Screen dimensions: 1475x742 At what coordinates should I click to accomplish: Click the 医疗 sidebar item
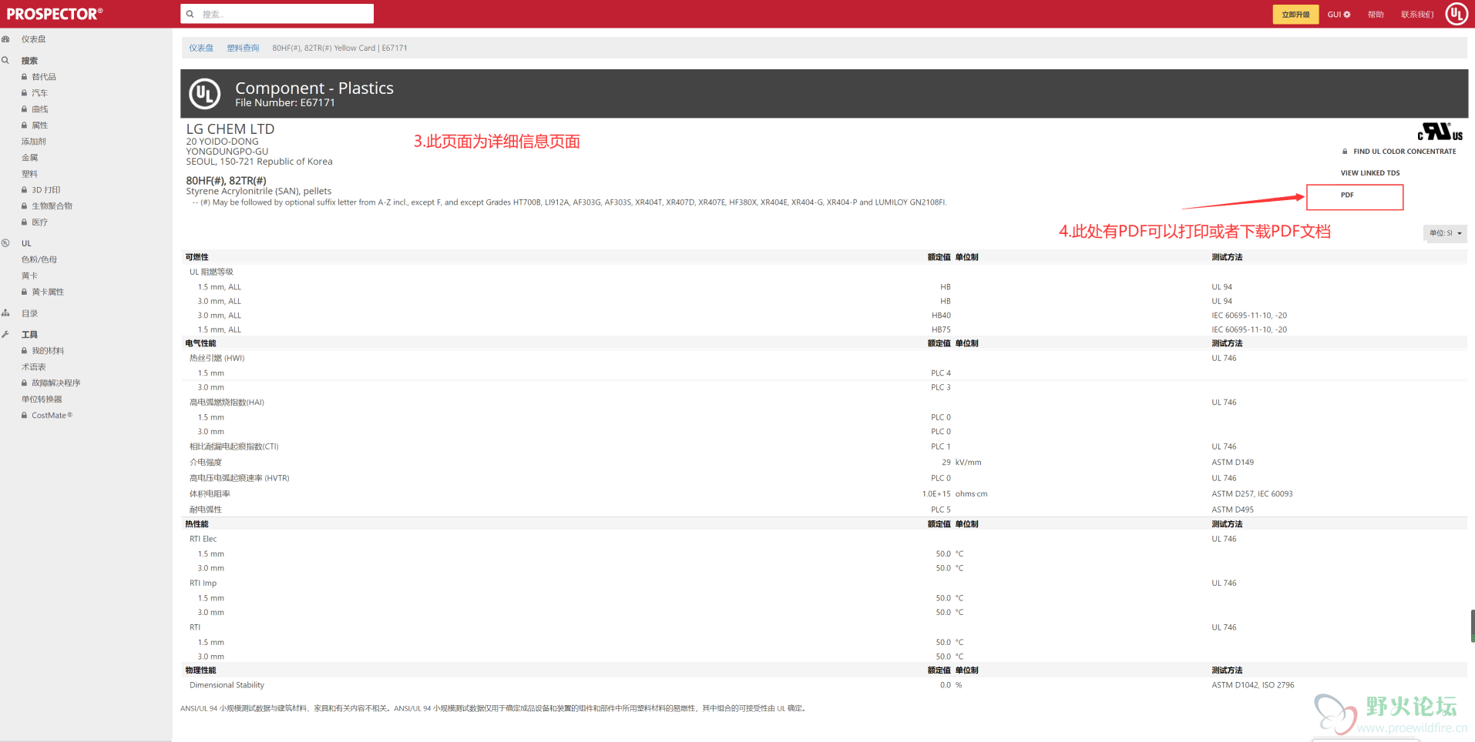39,222
